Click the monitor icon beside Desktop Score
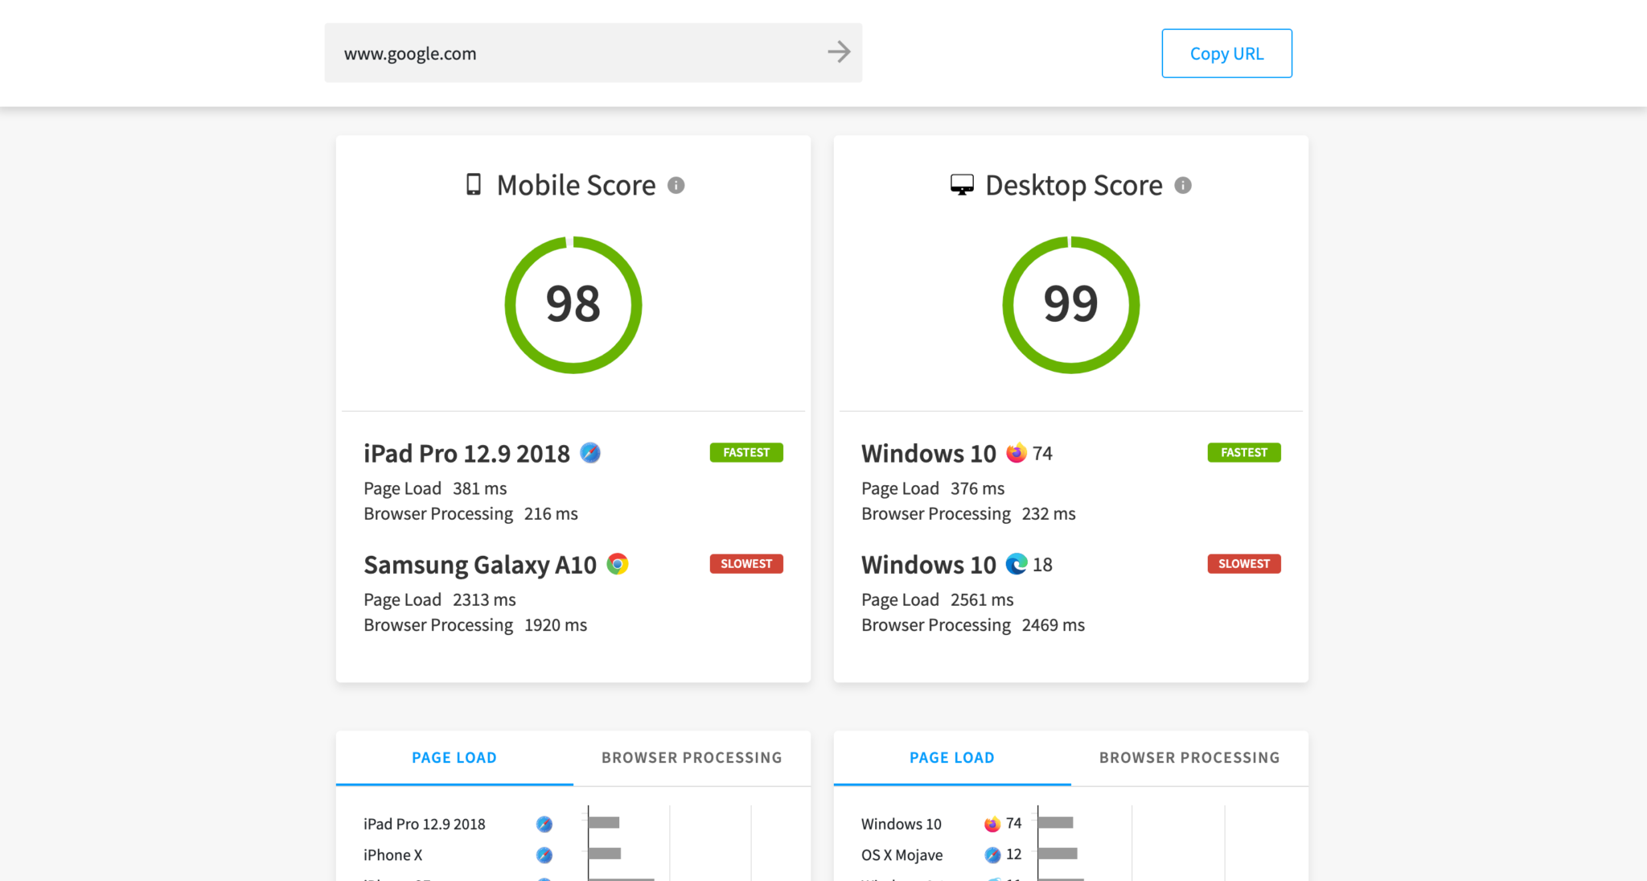 [x=962, y=184]
